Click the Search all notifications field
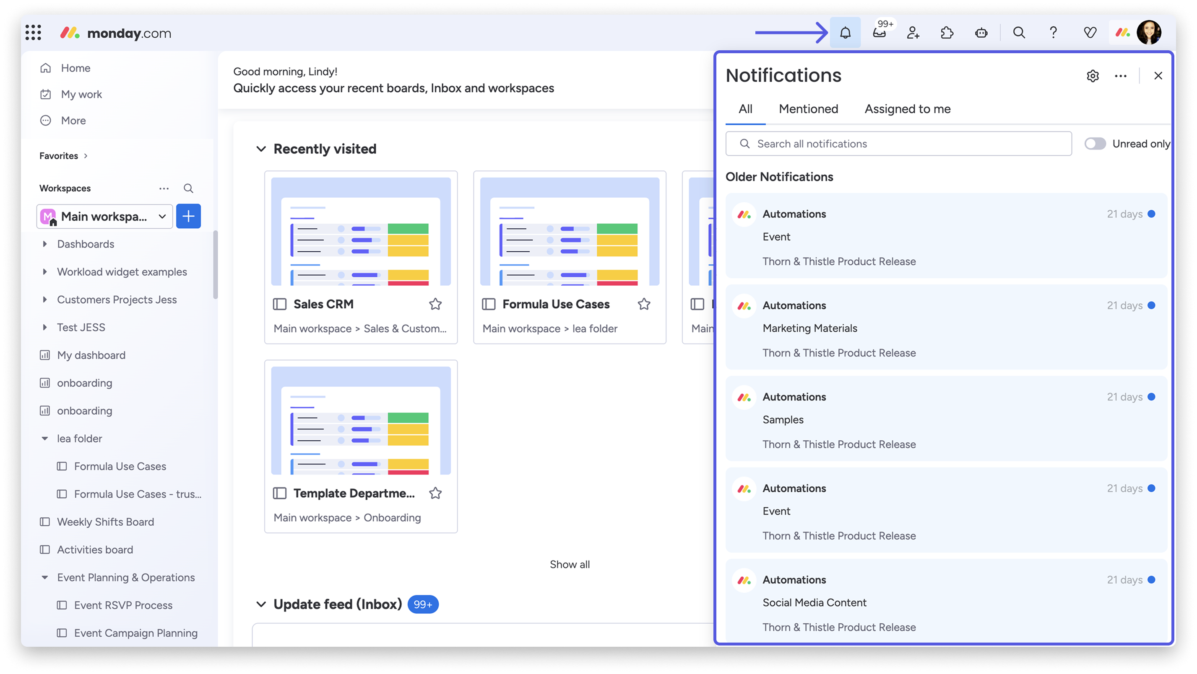 point(898,144)
